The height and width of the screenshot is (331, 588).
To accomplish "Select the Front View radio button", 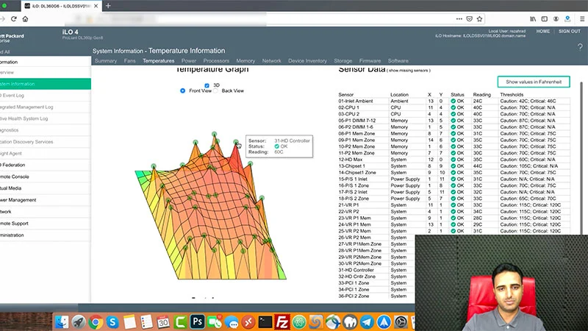I will pyautogui.click(x=183, y=91).
